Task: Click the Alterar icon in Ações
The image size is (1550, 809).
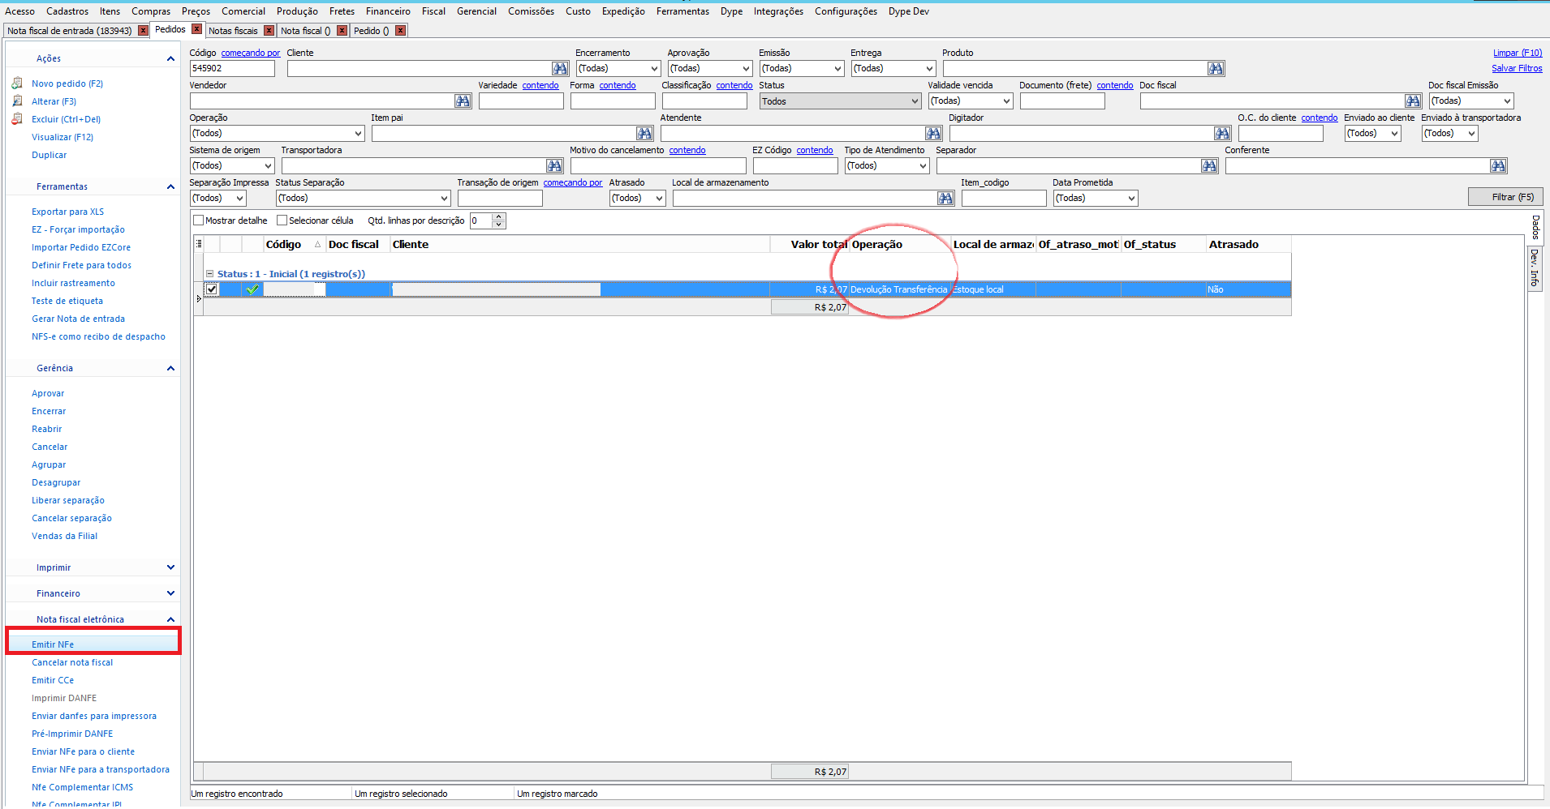Action: [x=17, y=101]
